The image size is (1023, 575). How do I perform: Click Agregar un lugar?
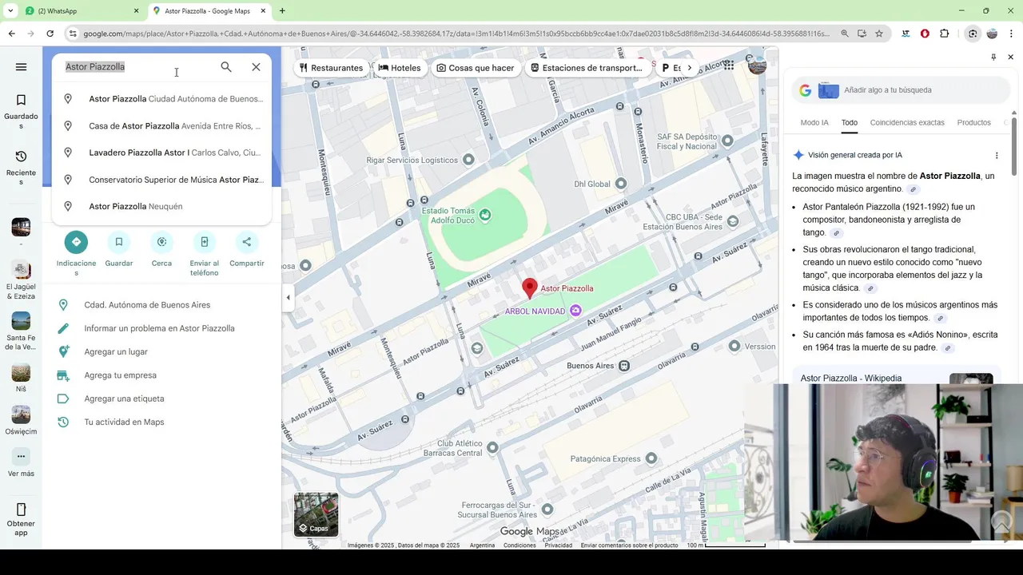(x=116, y=351)
